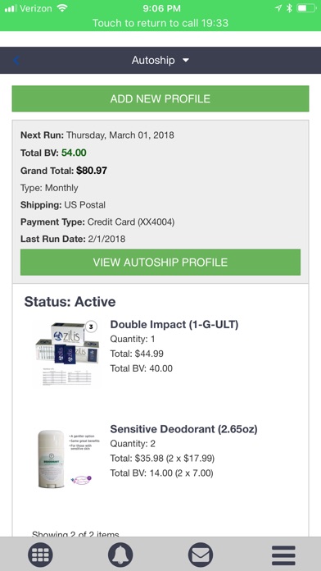
Task: Tap the location services arrow icon
Action: (x=278, y=8)
